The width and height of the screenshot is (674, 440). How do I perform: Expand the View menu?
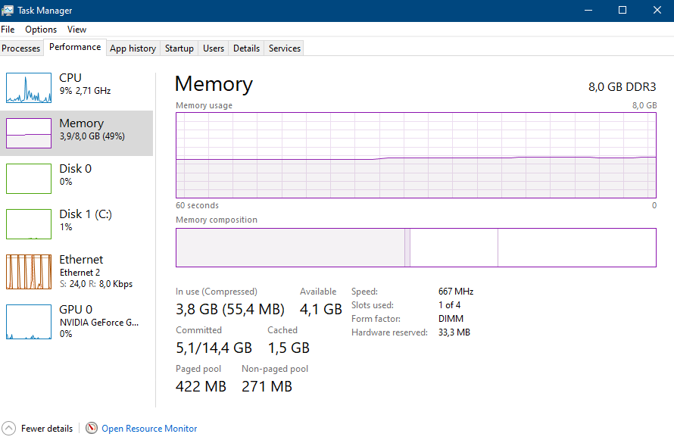[76, 30]
